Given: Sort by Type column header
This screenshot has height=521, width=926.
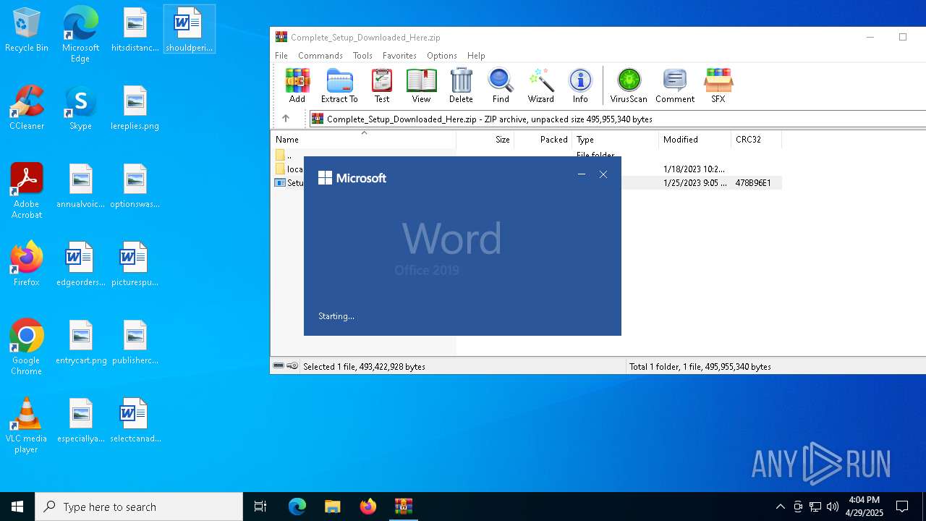Looking at the screenshot, I should [x=615, y=140].
